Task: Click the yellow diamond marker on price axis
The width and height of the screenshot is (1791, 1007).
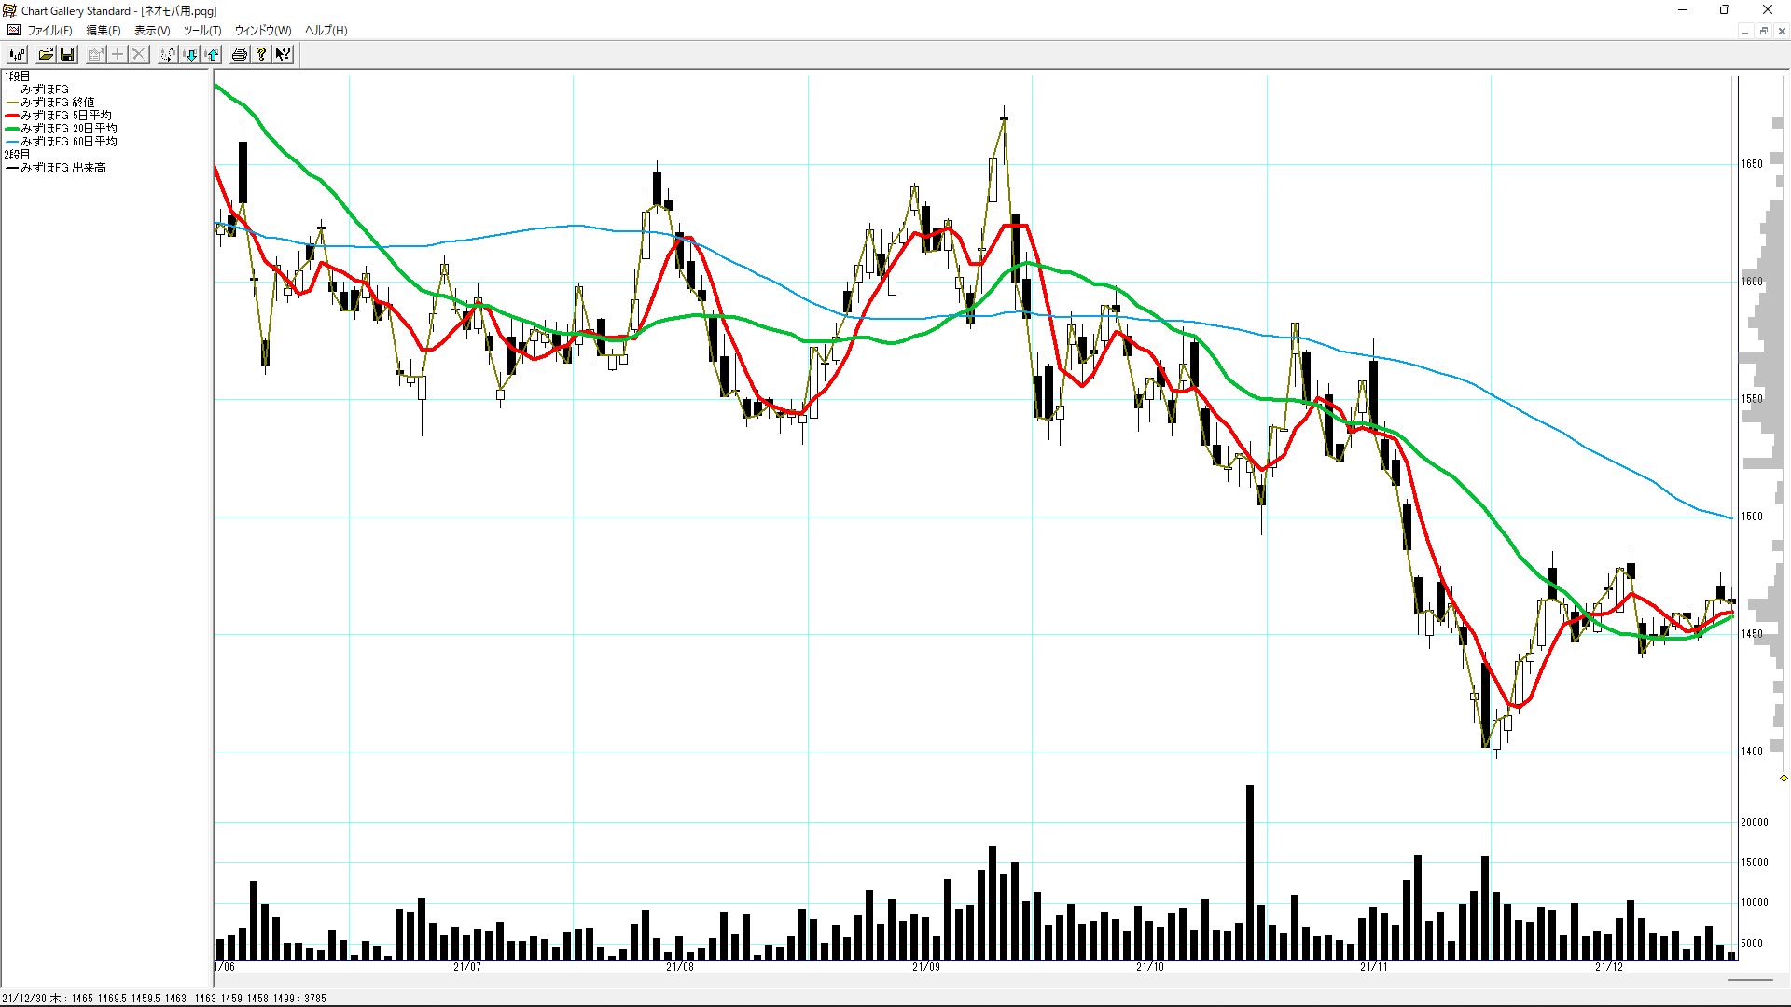Action: (1784, 778)
